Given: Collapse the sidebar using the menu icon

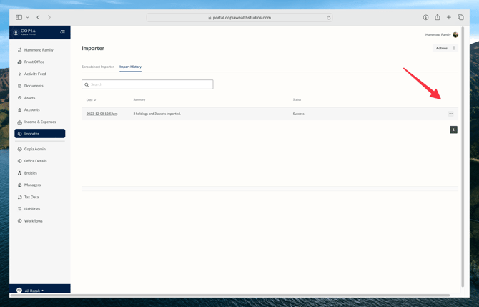Looking at the screenshot, I should tap(62, 32).
